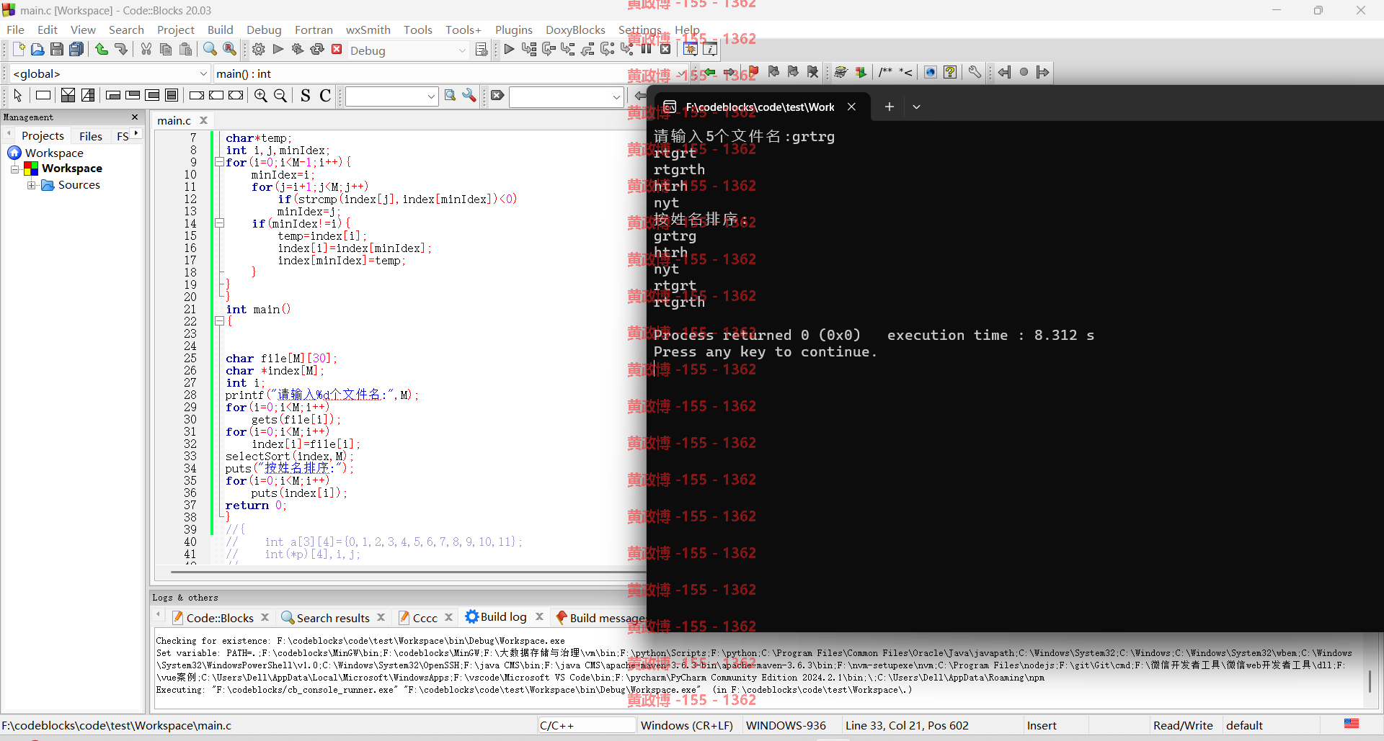This screenshot has width=1384, height=741.
Task: Open the <global> scope dropdown
Action: click(x=203, y=73)
